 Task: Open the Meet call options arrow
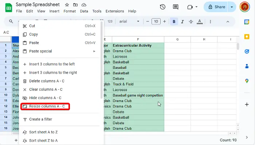coord(196,7)
